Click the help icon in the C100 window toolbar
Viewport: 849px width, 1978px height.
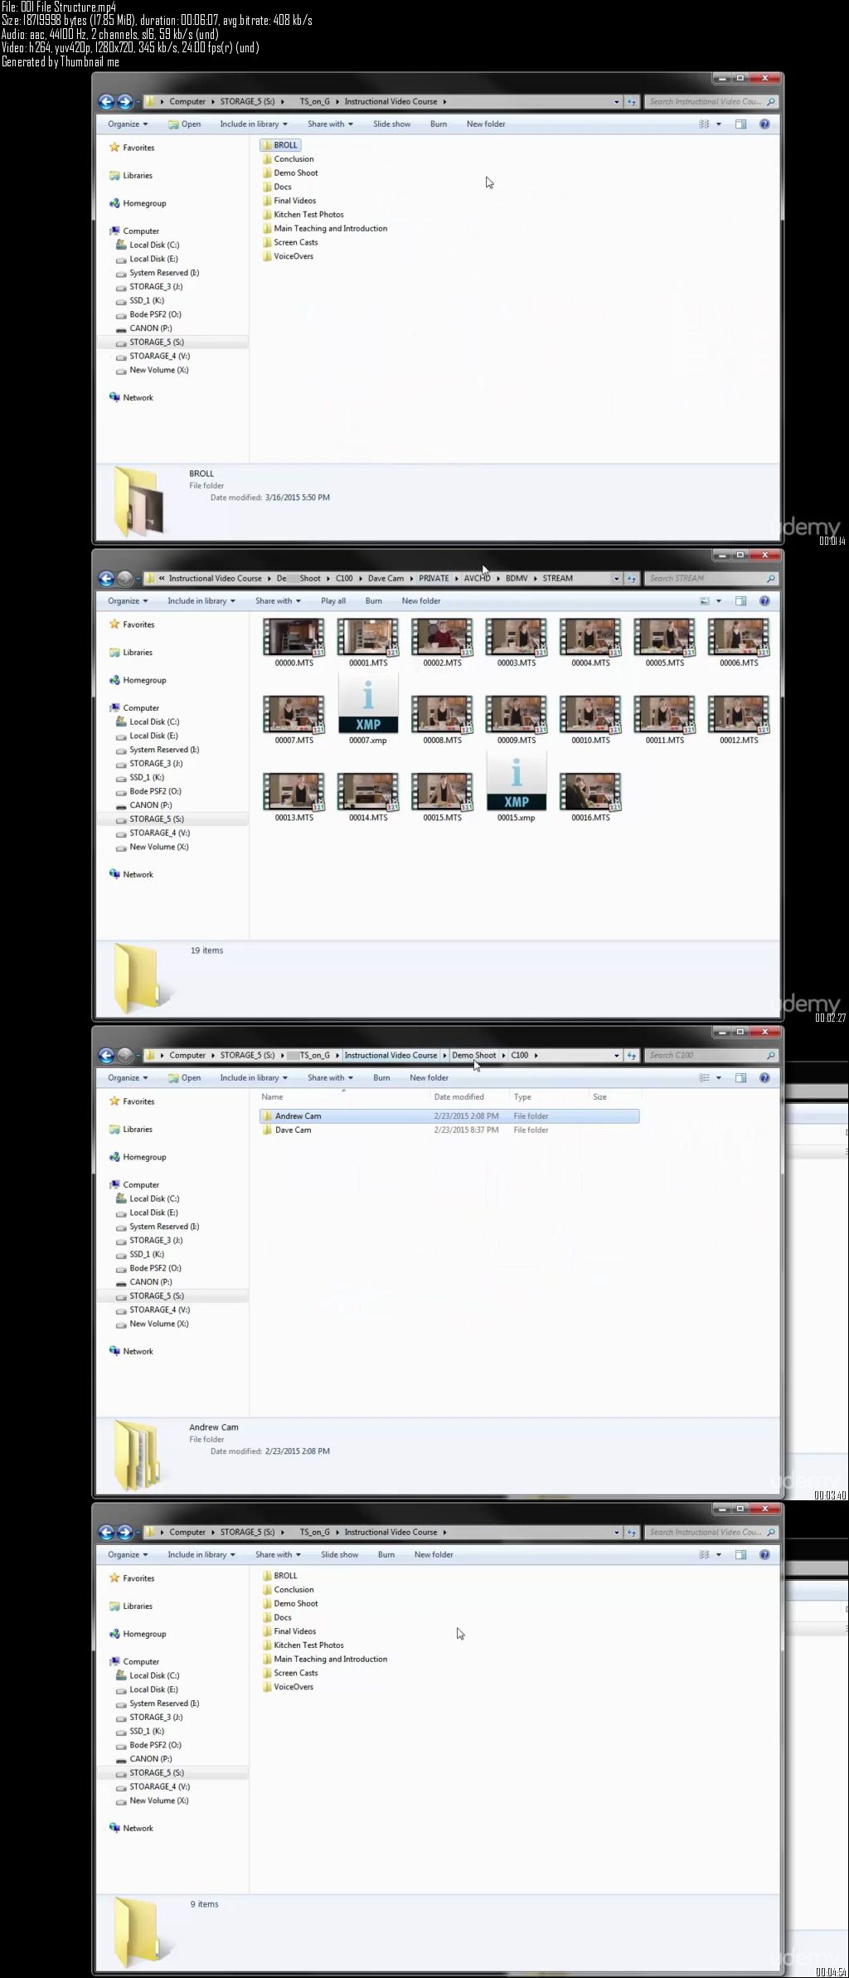click(x=764, y=1078)
